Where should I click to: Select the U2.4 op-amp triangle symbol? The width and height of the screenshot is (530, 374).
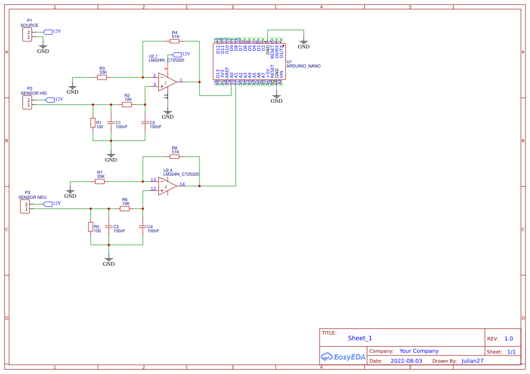tap(167, 186)
